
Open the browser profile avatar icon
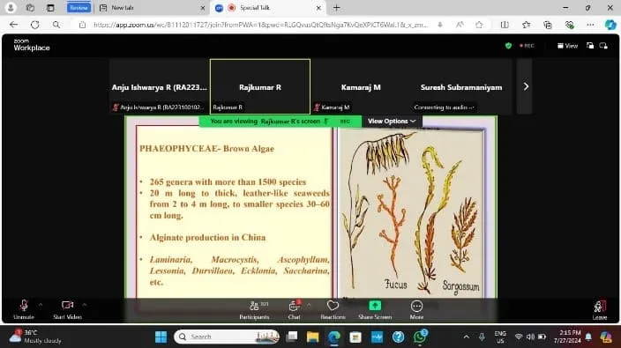coord(11,8)
